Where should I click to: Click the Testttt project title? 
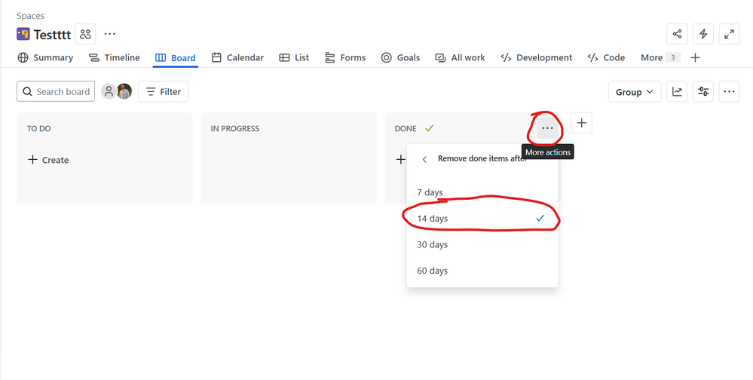[x=52, y=35]
